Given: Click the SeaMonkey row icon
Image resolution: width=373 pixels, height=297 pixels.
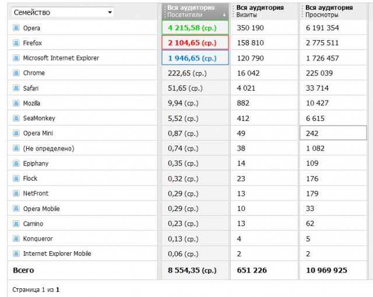Looking at the screenshot, I should pyautogui.click(x=16, y=118).
